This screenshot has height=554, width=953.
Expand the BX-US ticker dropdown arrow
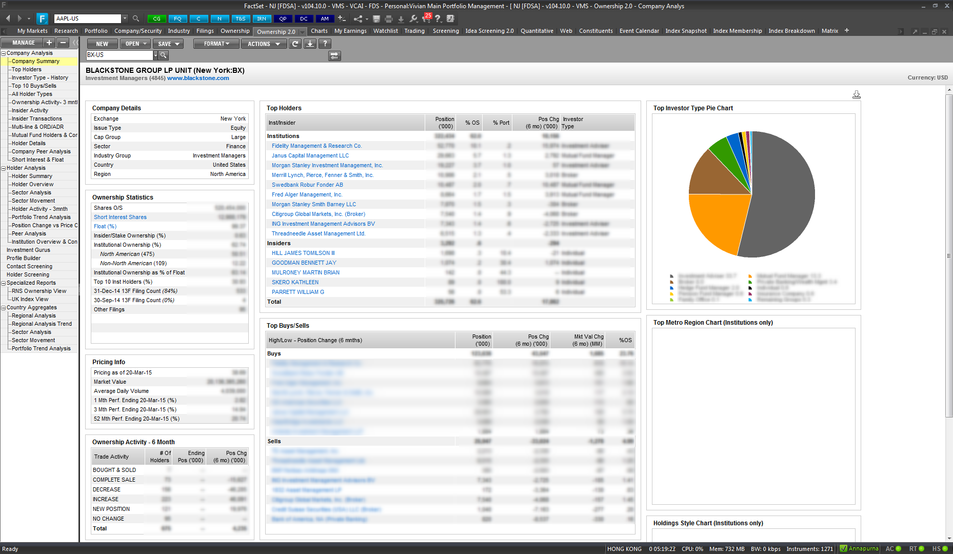tap(155, 55)
